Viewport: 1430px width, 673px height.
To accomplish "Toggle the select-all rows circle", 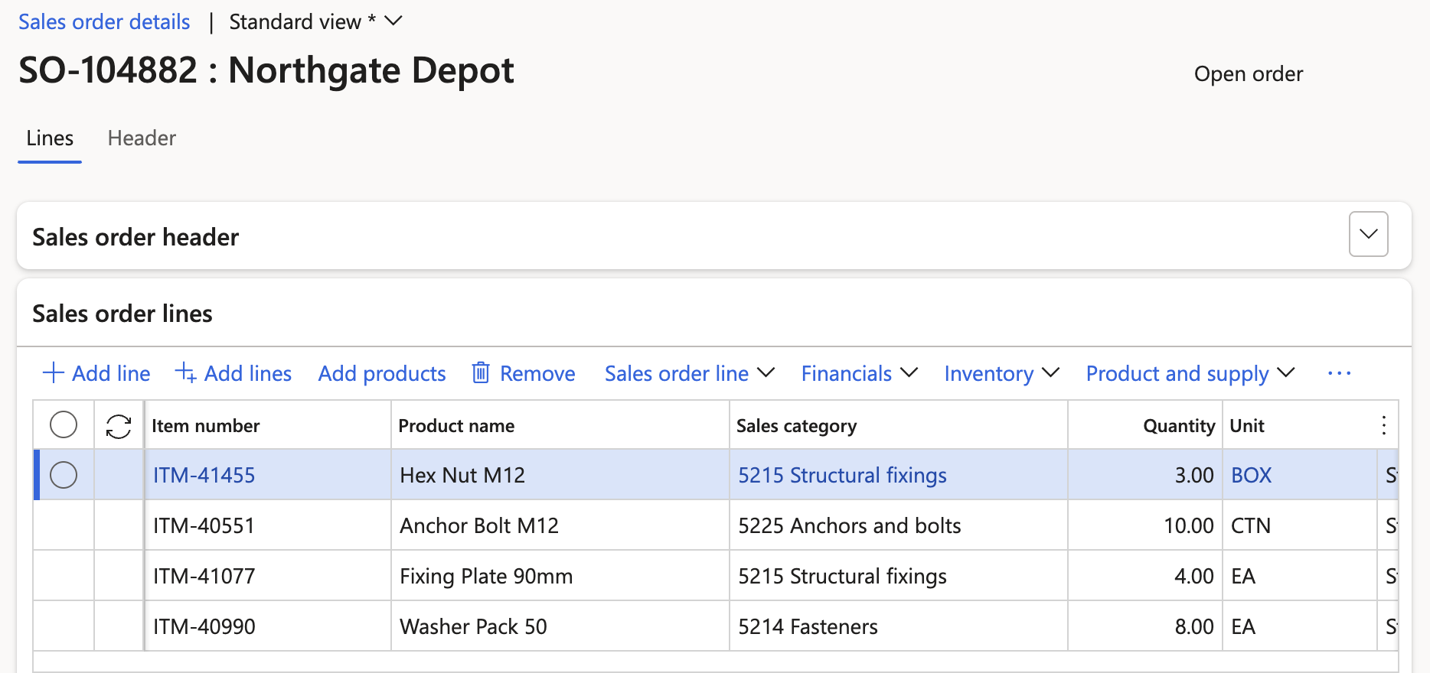I will [x=64, y=424].
